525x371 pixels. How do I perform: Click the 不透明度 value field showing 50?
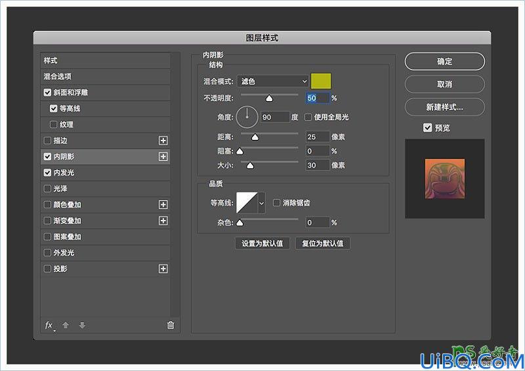pos(318,98)
